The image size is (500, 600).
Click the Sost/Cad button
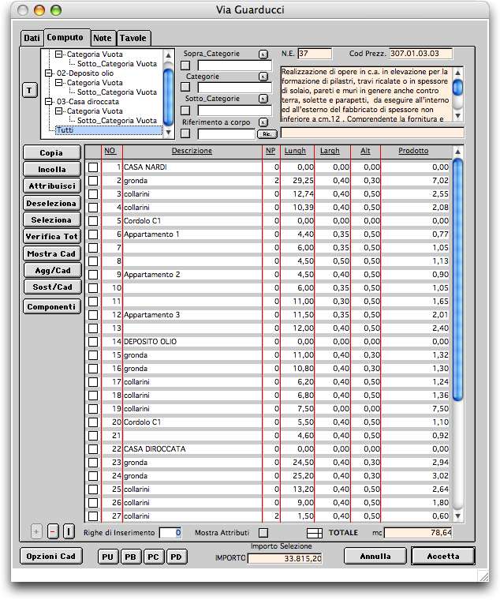click(x=51, y=287)
